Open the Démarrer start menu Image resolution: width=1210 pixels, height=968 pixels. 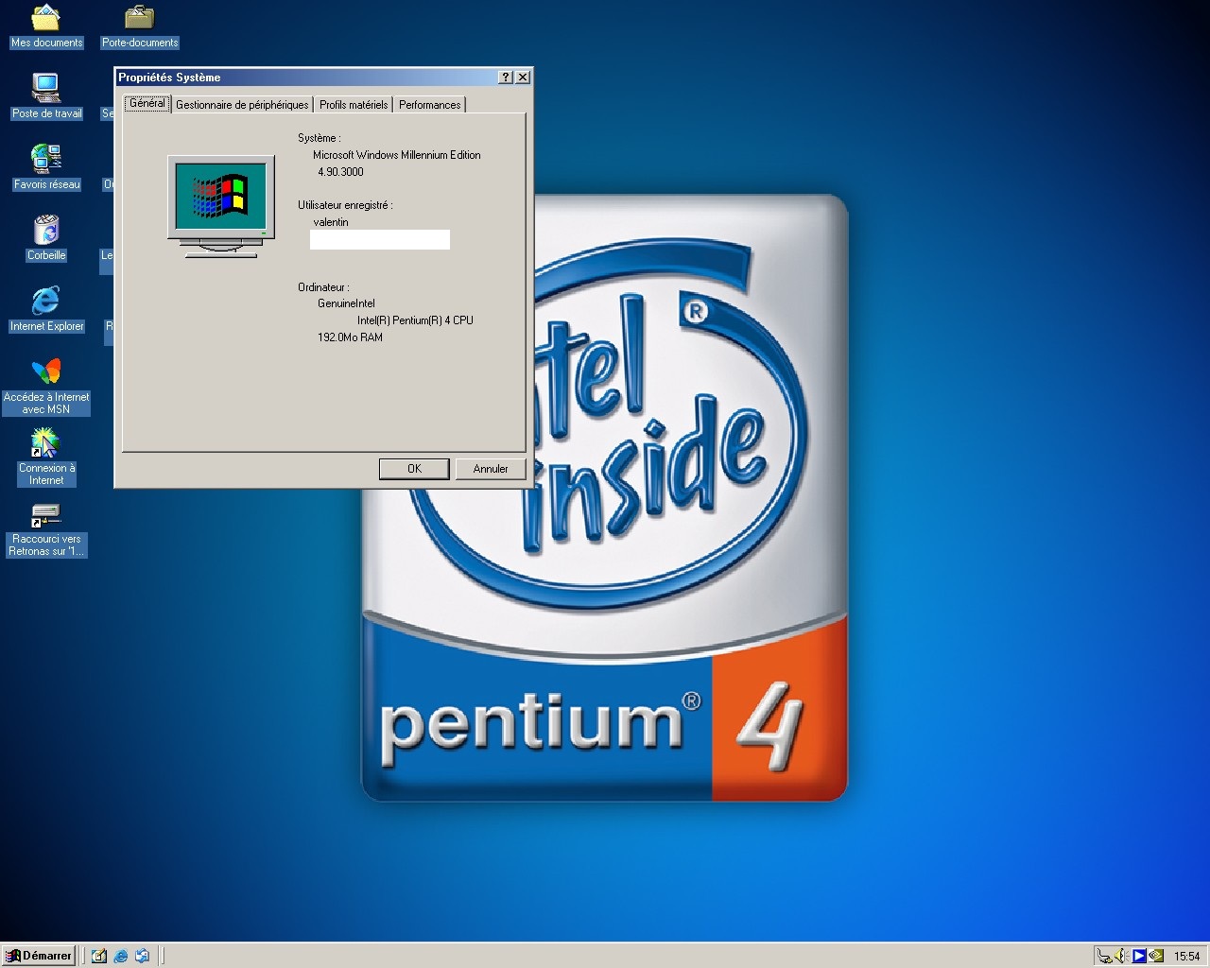pos(39,956)
